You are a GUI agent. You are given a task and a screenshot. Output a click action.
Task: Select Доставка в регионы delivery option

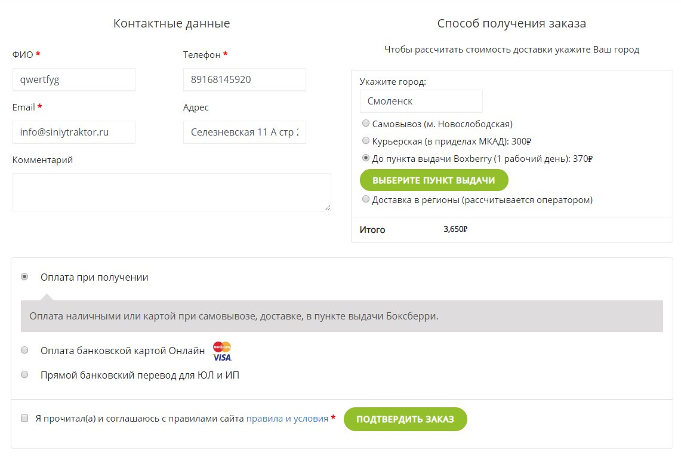366,199
